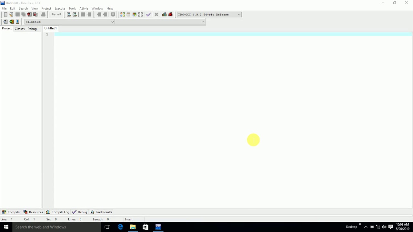Open Microsoft Store from taskbar
This screenshot has height=232, width=413.
pos(146,227)
